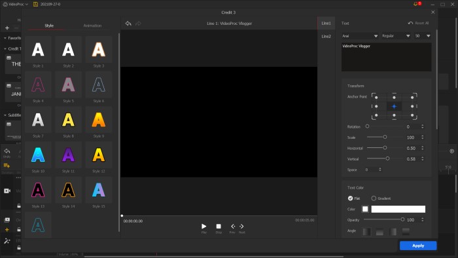Reset all text settings

(418, 23)
